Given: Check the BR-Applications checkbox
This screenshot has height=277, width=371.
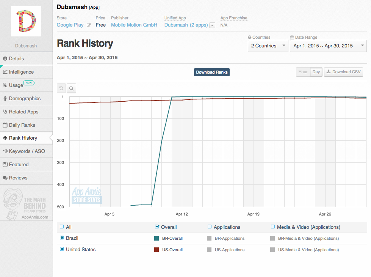Looking at the screenshot, I should (x=208, y=238).
